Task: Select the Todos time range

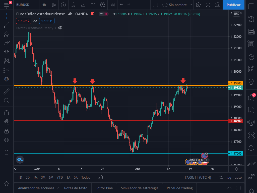Action: click(x=86, y=178)
